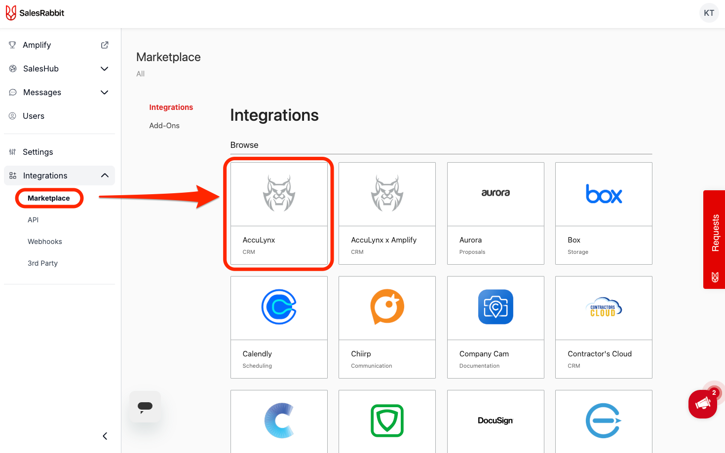Click the Chiirp Communication label

(372, 366)
